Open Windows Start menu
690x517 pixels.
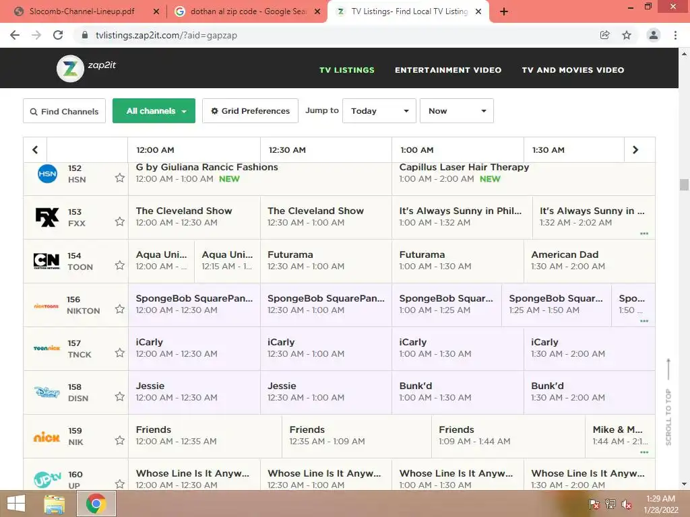point(16,504)
